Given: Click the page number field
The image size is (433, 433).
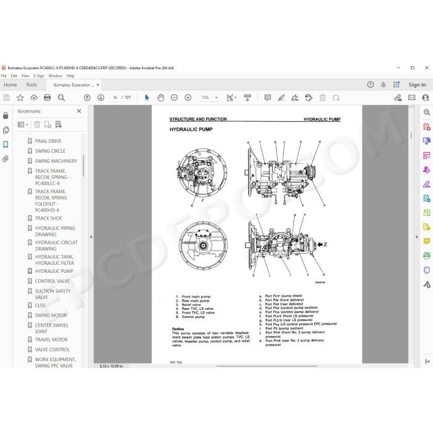Looking at the screenshot, I should [115, 98].
